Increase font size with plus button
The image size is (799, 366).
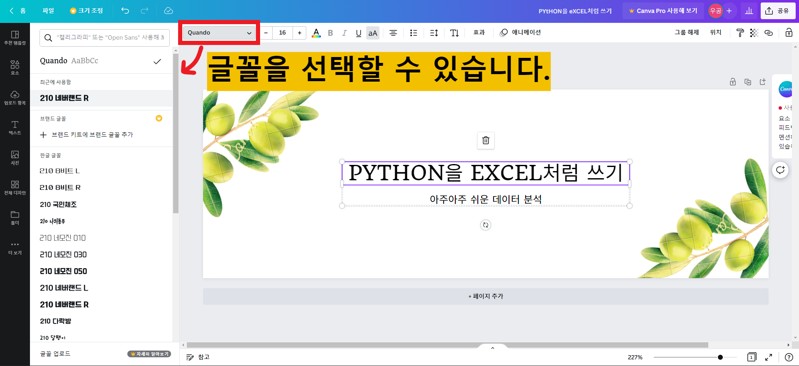(300, 33)
